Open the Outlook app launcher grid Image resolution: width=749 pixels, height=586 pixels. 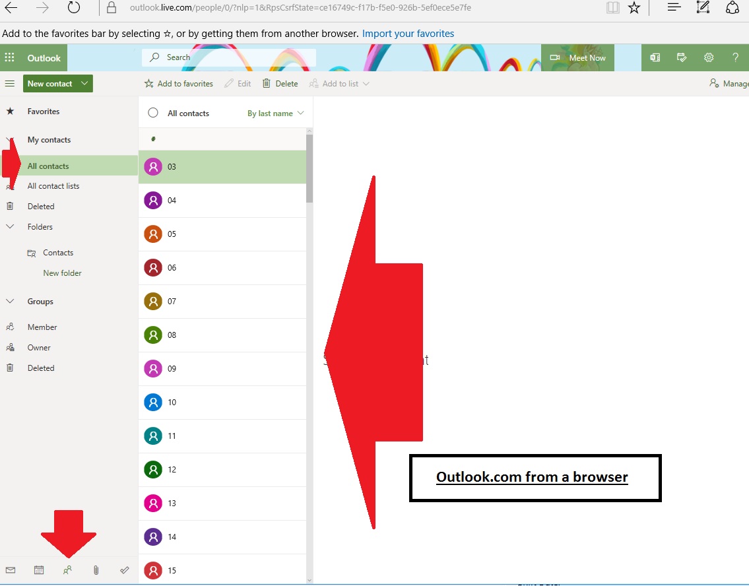[9, 58]
